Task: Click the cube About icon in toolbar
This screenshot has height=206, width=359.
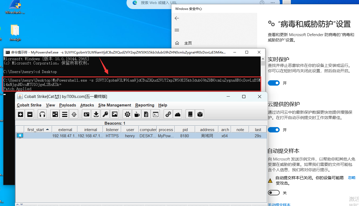Action: [x=200, y=115]
